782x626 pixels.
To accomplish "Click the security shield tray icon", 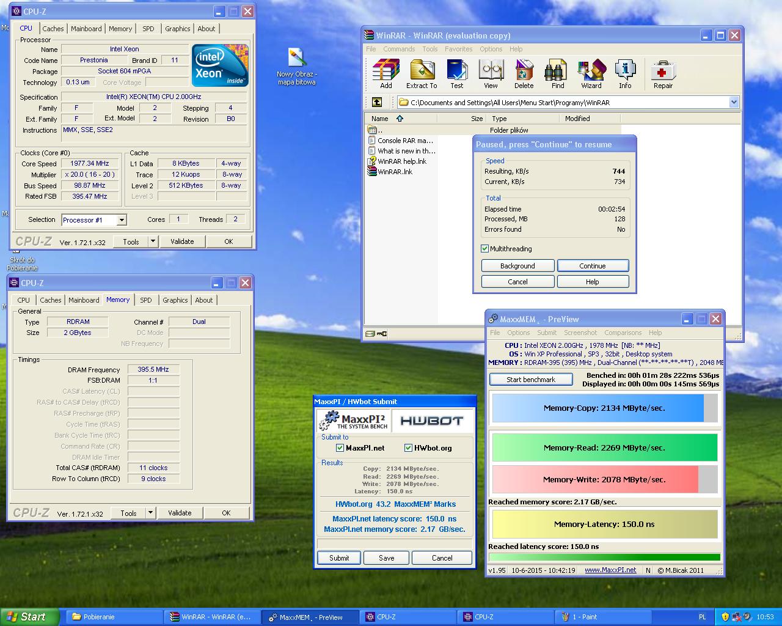I will [725, 617].
